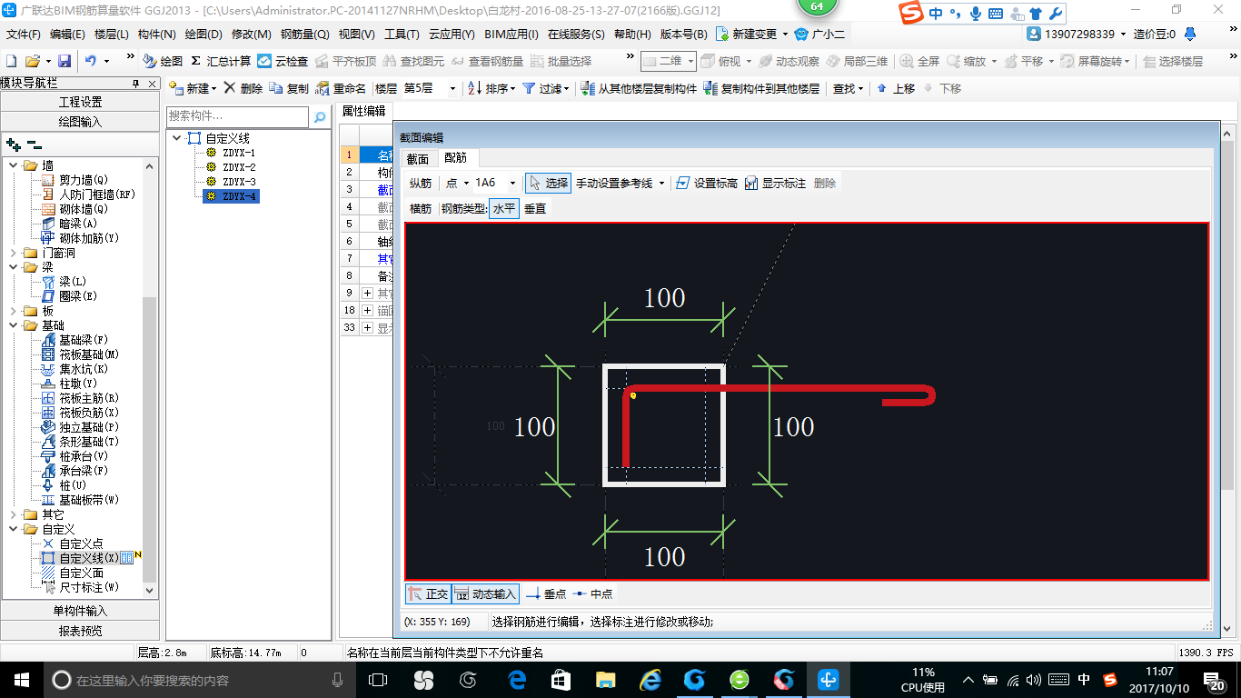Viewport: 1241px width, 698px height.
Task: Open 工程设置 panel
Action: (81, 102)
